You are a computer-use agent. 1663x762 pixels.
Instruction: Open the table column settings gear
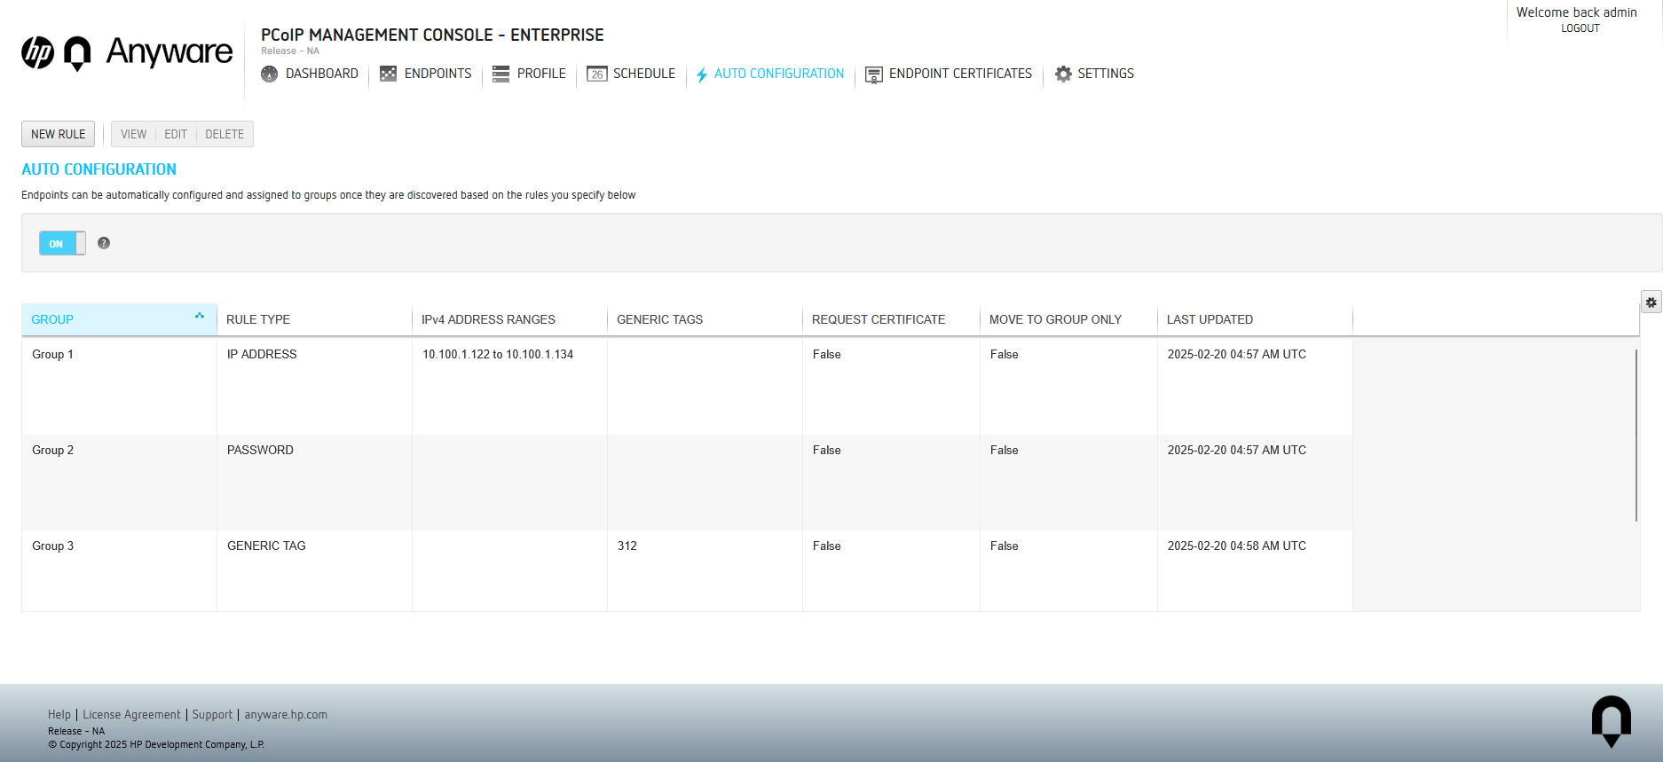tap(1651, 302)
